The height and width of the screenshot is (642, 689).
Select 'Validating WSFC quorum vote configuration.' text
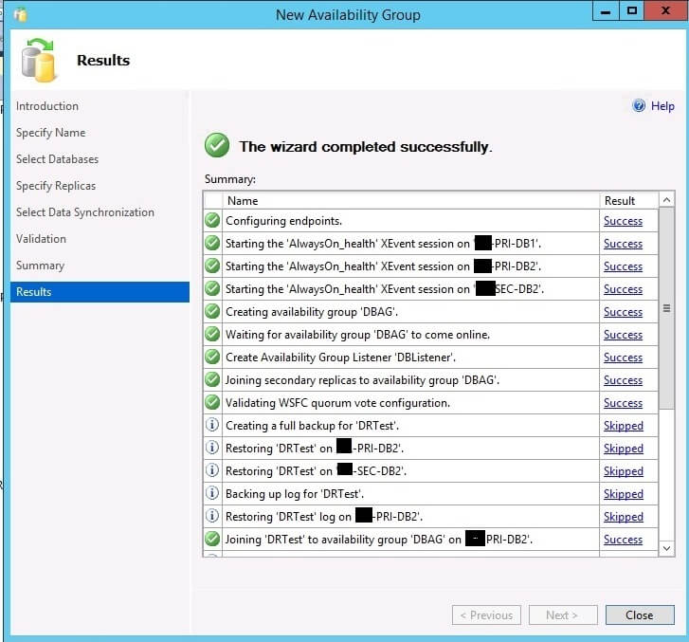click(x=337, y=403)
